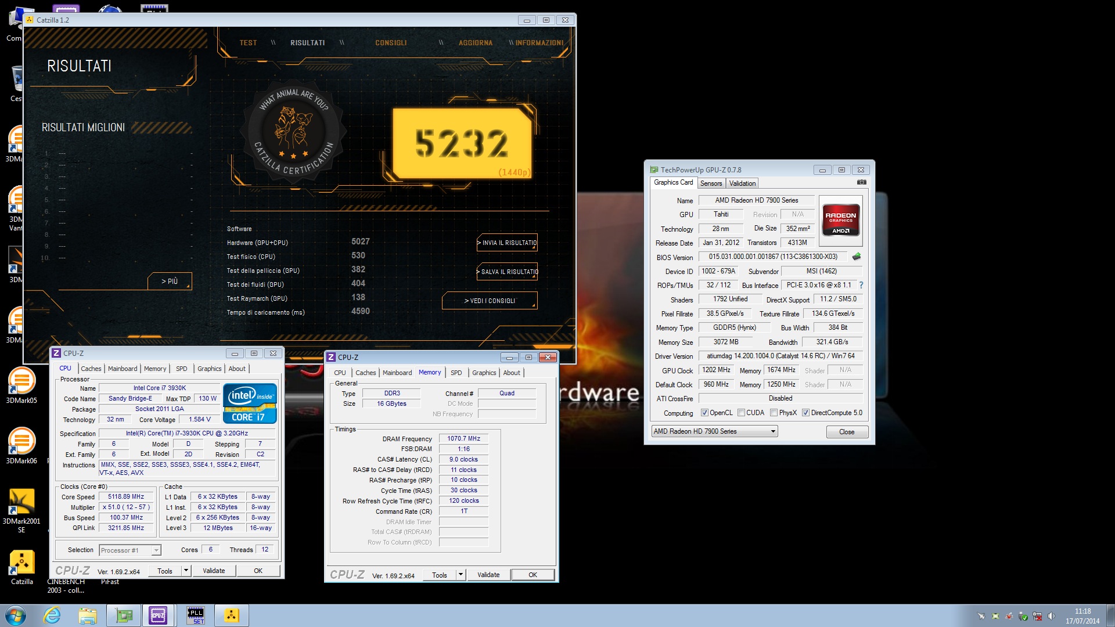Click OK in the CPU tab CPU-Z window

[x=258, y=571]
